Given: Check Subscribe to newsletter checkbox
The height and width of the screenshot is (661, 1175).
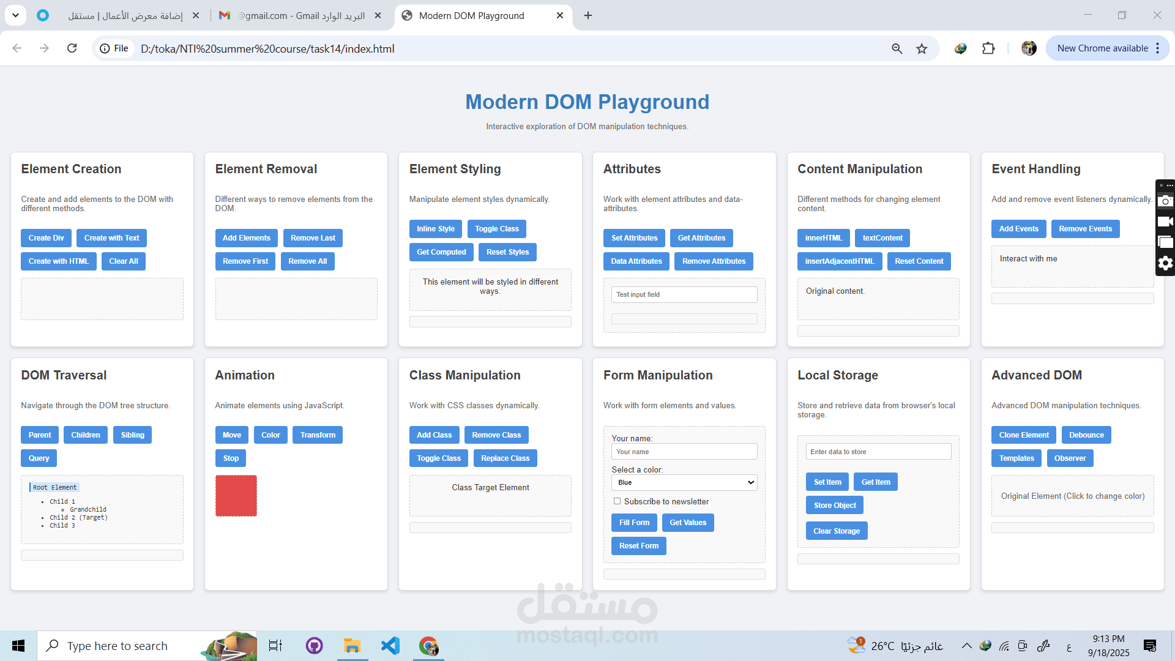Looking at the screenshot, I should pyautogui.click(x=617, y=501).
